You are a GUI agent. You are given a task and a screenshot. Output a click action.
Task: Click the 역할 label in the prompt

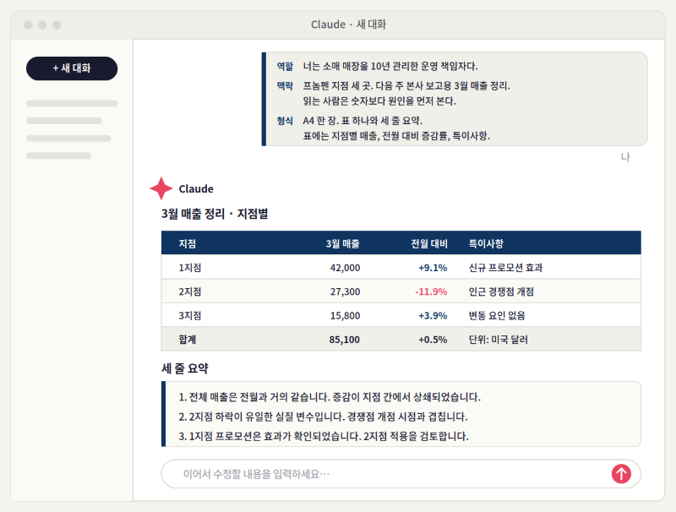(x=285, y=66)
